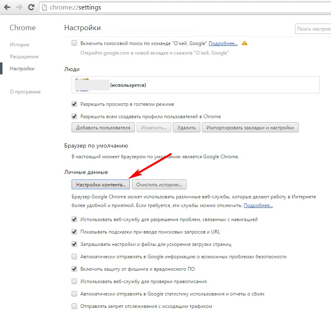Select Настройки in the sidebar

coord(22,69)
